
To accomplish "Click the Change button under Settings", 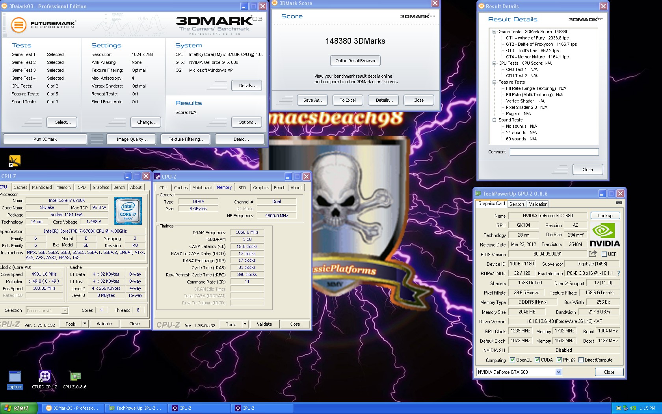I will click(x=146, y=122).
